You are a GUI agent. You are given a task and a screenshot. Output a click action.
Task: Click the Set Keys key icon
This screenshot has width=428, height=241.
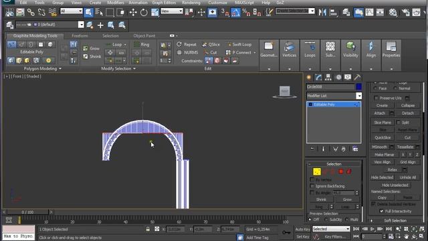(x=286, y=232)
